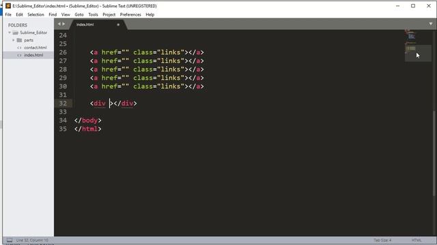Open the File menu
Viewport: 437px width, 245px height.
[8, 14]
